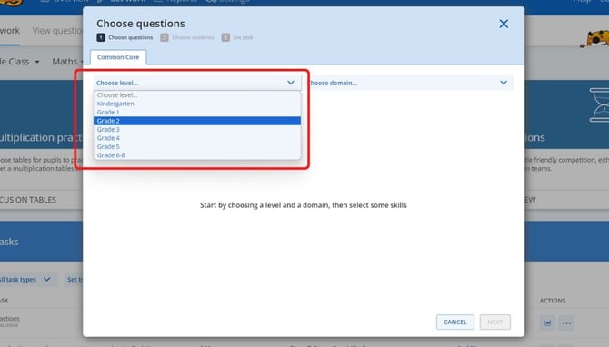The width and height of the screenshot is (609, 347).
Task: Select Grade 3 from level list
Action: (x=197, y=129)
